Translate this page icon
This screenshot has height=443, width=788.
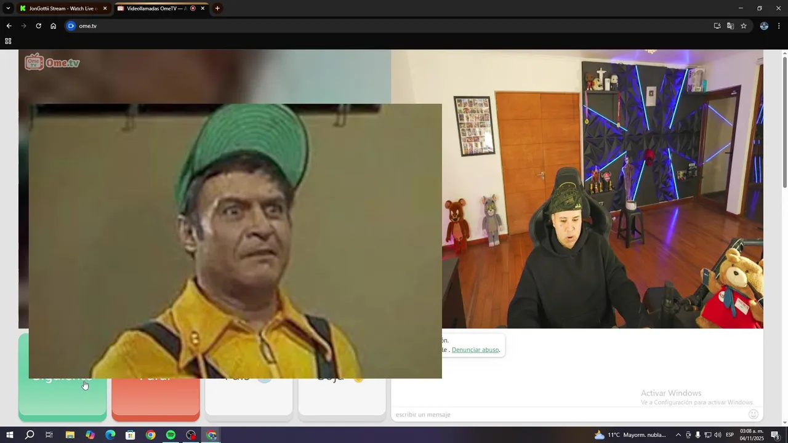tap(730, 26)
